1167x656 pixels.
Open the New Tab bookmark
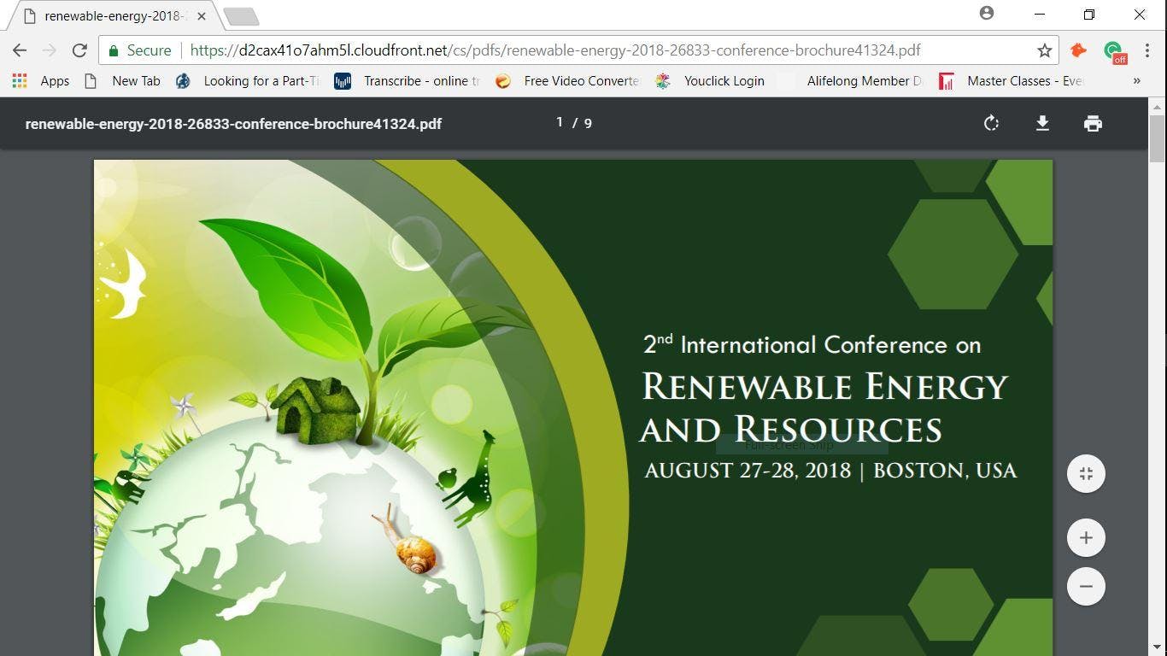pyautogui.click(x=122, y=81)
